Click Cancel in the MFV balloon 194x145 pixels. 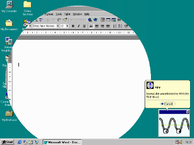168,104
